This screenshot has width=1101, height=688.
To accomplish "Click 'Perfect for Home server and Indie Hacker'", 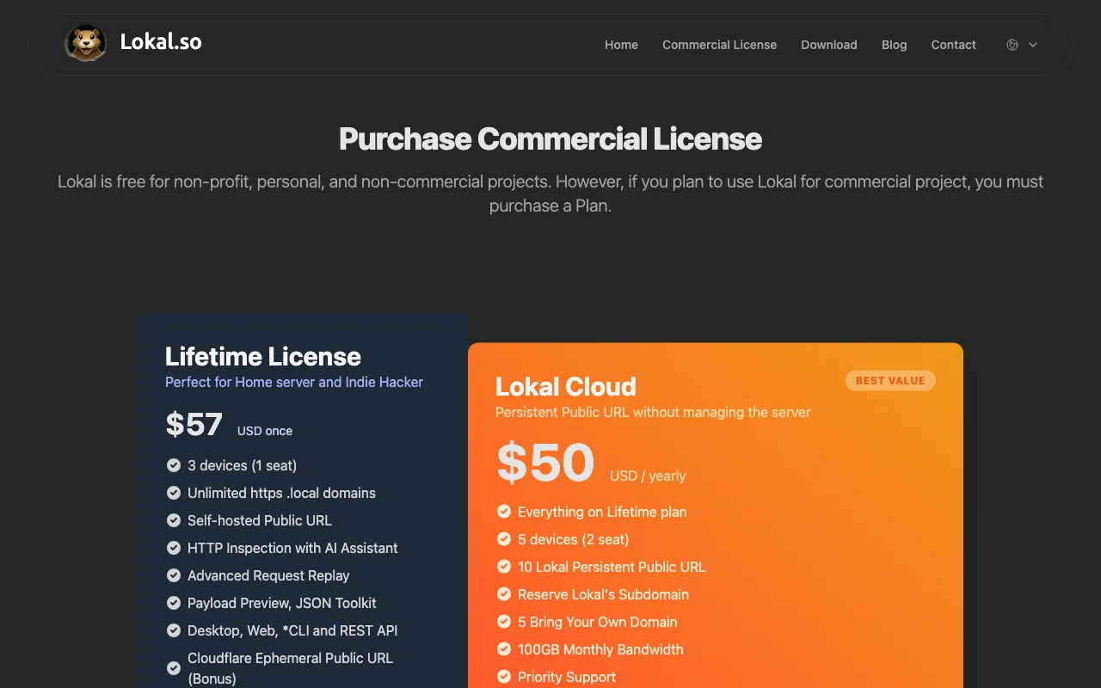I will pyautogui.click(x=294, y=382).
